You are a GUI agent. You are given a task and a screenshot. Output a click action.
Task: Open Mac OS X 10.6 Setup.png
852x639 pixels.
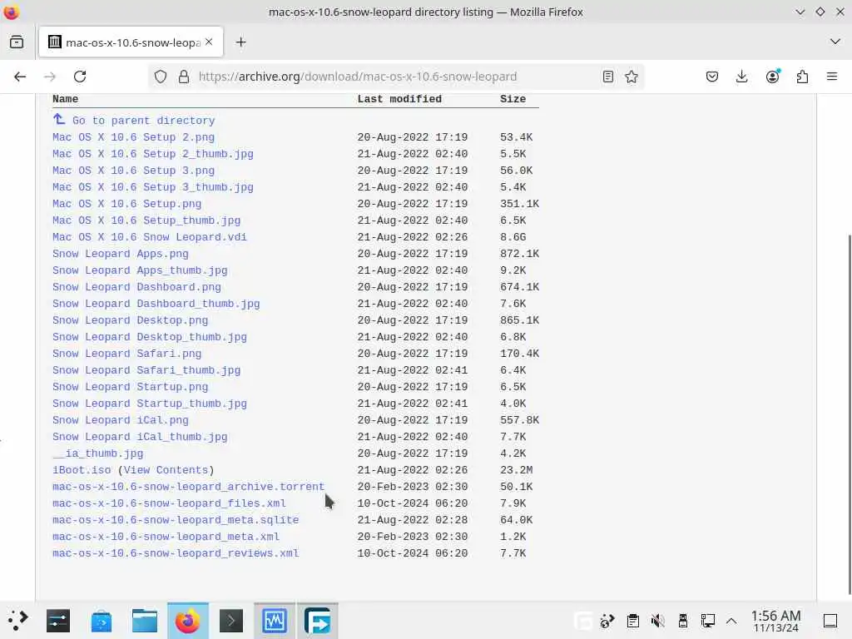pos(126,204)
